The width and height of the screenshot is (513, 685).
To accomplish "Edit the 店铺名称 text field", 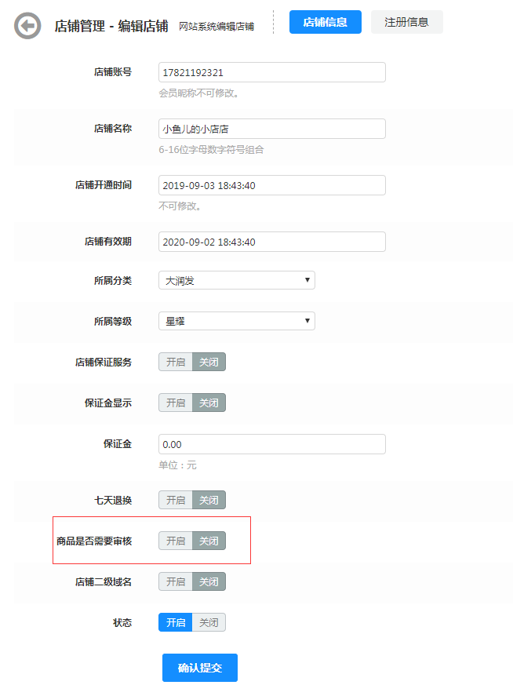I will (271, 129).
